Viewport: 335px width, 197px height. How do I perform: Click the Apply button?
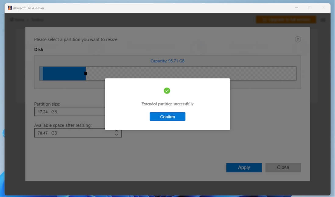244,167
